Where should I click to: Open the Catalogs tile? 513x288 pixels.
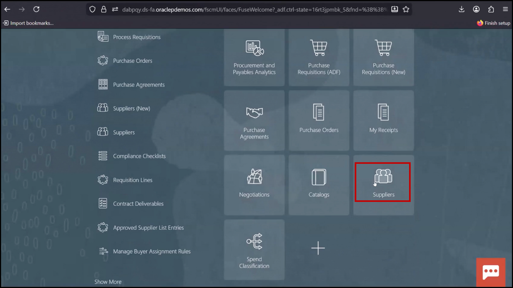tap(319, 185)
